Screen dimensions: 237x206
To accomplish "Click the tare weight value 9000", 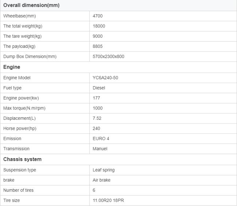I will click(98, 36).
